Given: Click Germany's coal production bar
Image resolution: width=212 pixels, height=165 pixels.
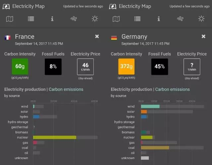Looking at the screenshot, I should [155, 148].
